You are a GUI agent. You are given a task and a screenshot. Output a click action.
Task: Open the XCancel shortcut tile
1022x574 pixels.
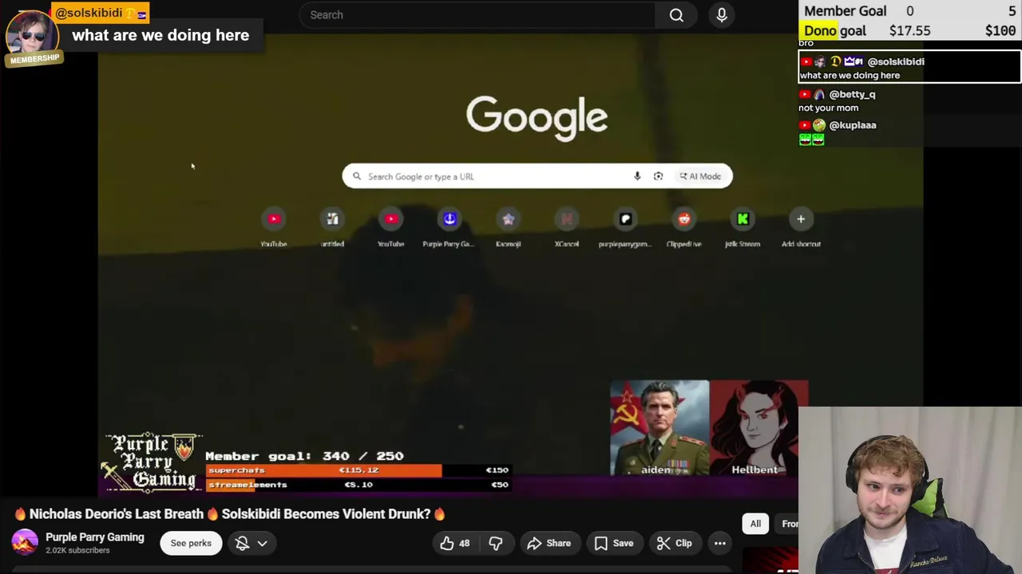point(567,227)
